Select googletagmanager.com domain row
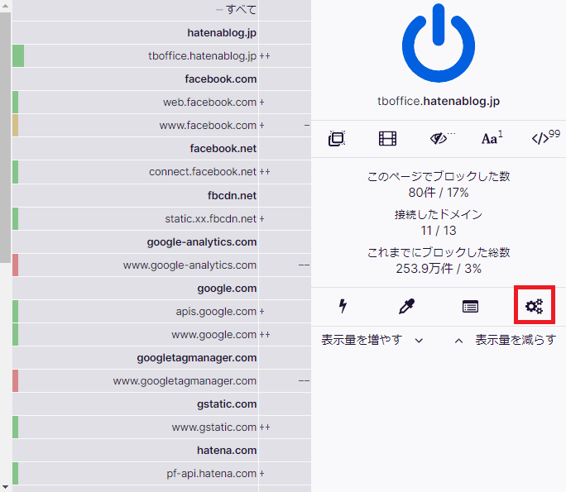Image resolution: width=566 pixels, height=492 pixels. pyautogui.click(x=161, y=357)
